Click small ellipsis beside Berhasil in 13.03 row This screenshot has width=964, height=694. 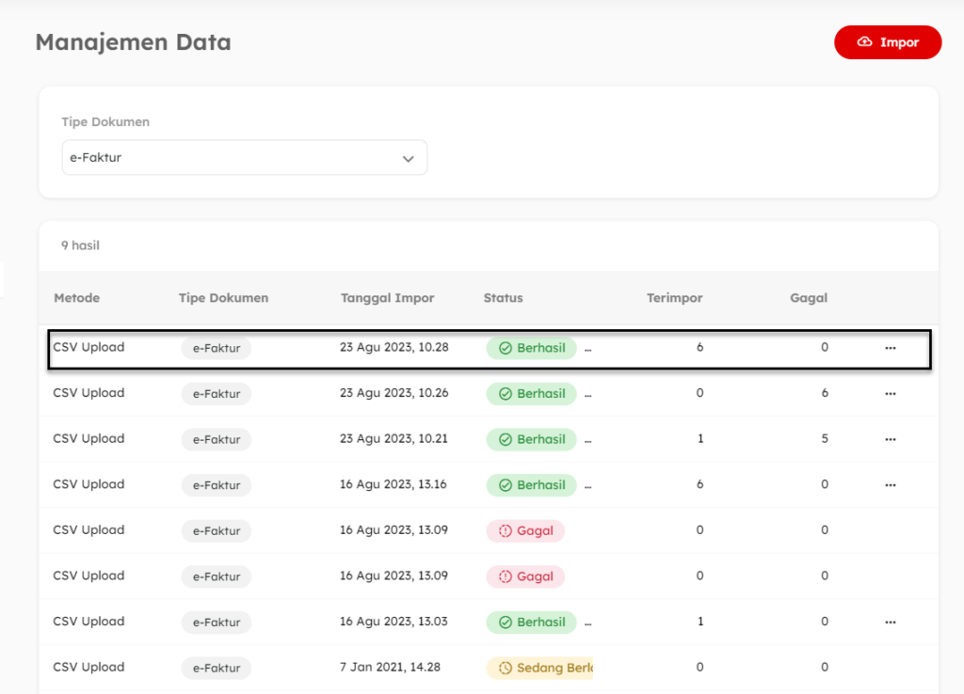point(587,623)
